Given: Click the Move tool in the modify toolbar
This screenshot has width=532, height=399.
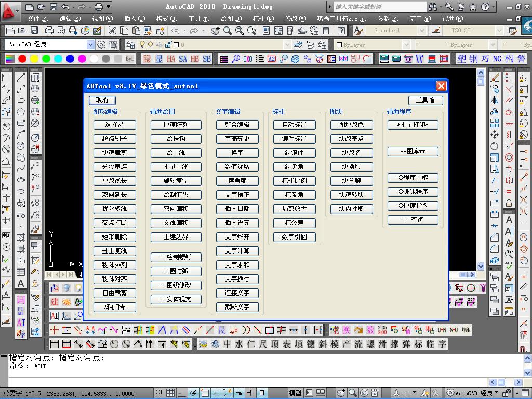Looking at the screenshot, I should (x=495, y=135).
